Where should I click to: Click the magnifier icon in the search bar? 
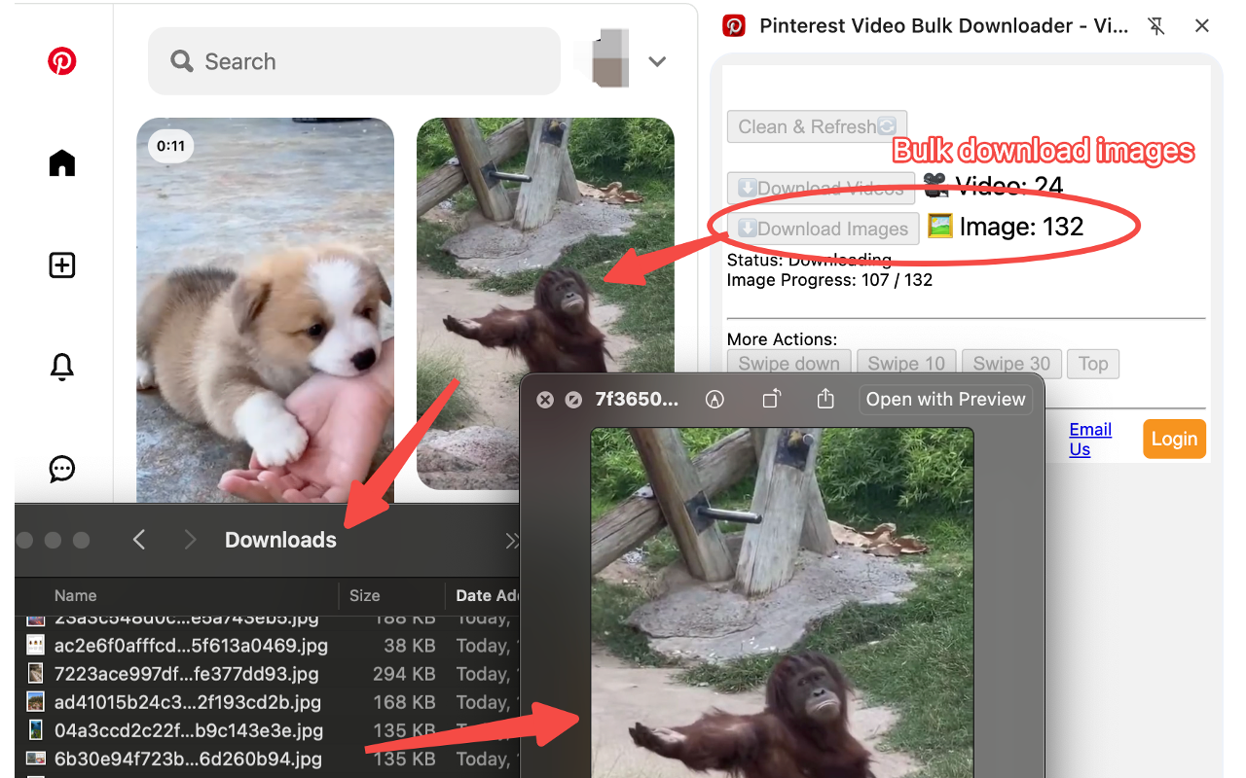coord(181,60)
